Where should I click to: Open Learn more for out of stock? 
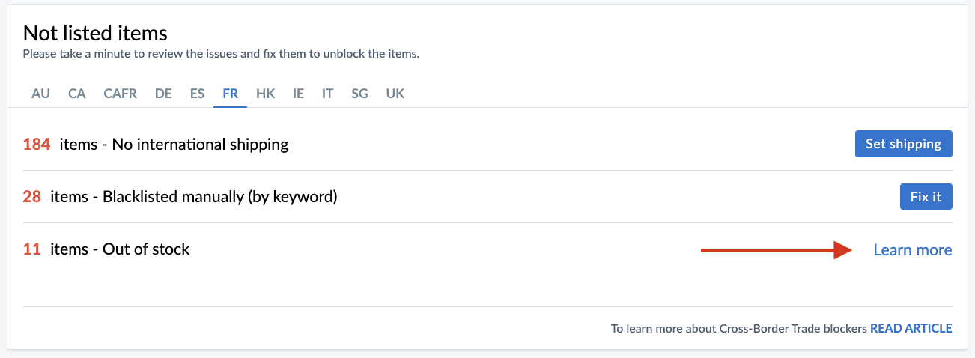[x=912, y=250]
